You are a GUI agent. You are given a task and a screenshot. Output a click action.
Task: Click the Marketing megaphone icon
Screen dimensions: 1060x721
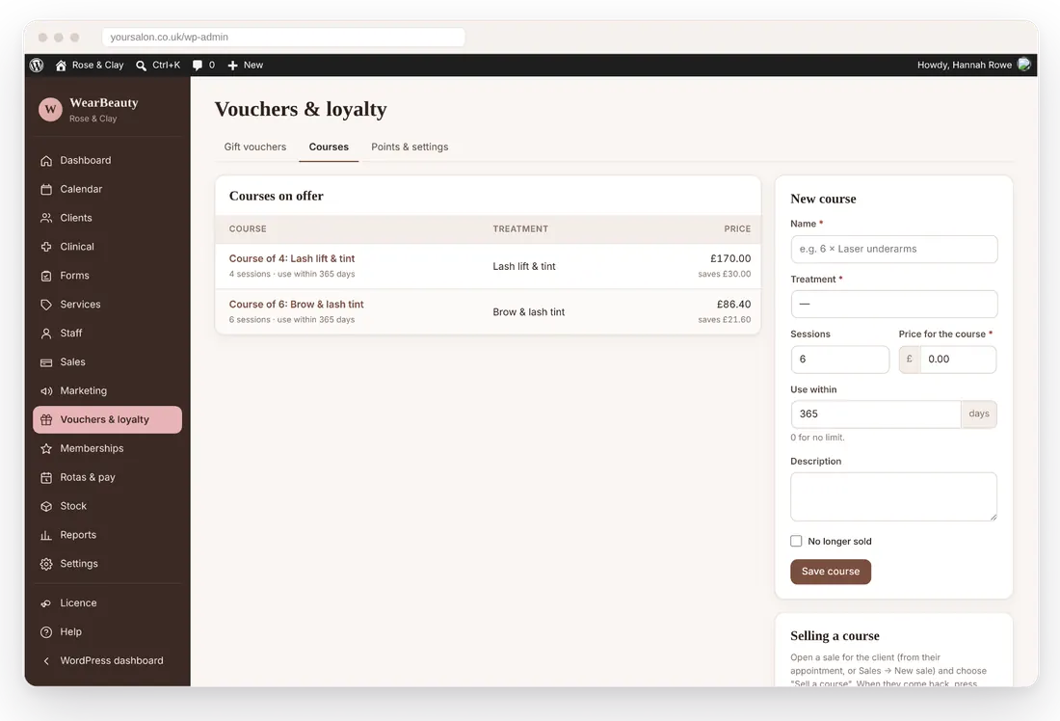click(x=46, y=391)
